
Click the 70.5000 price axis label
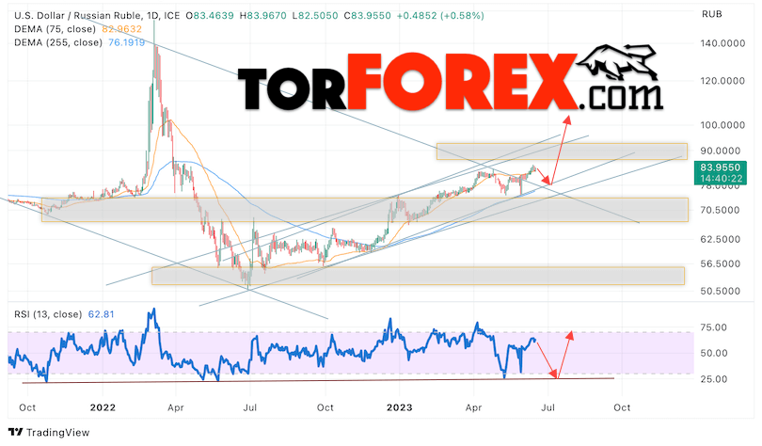click(721, 210)
